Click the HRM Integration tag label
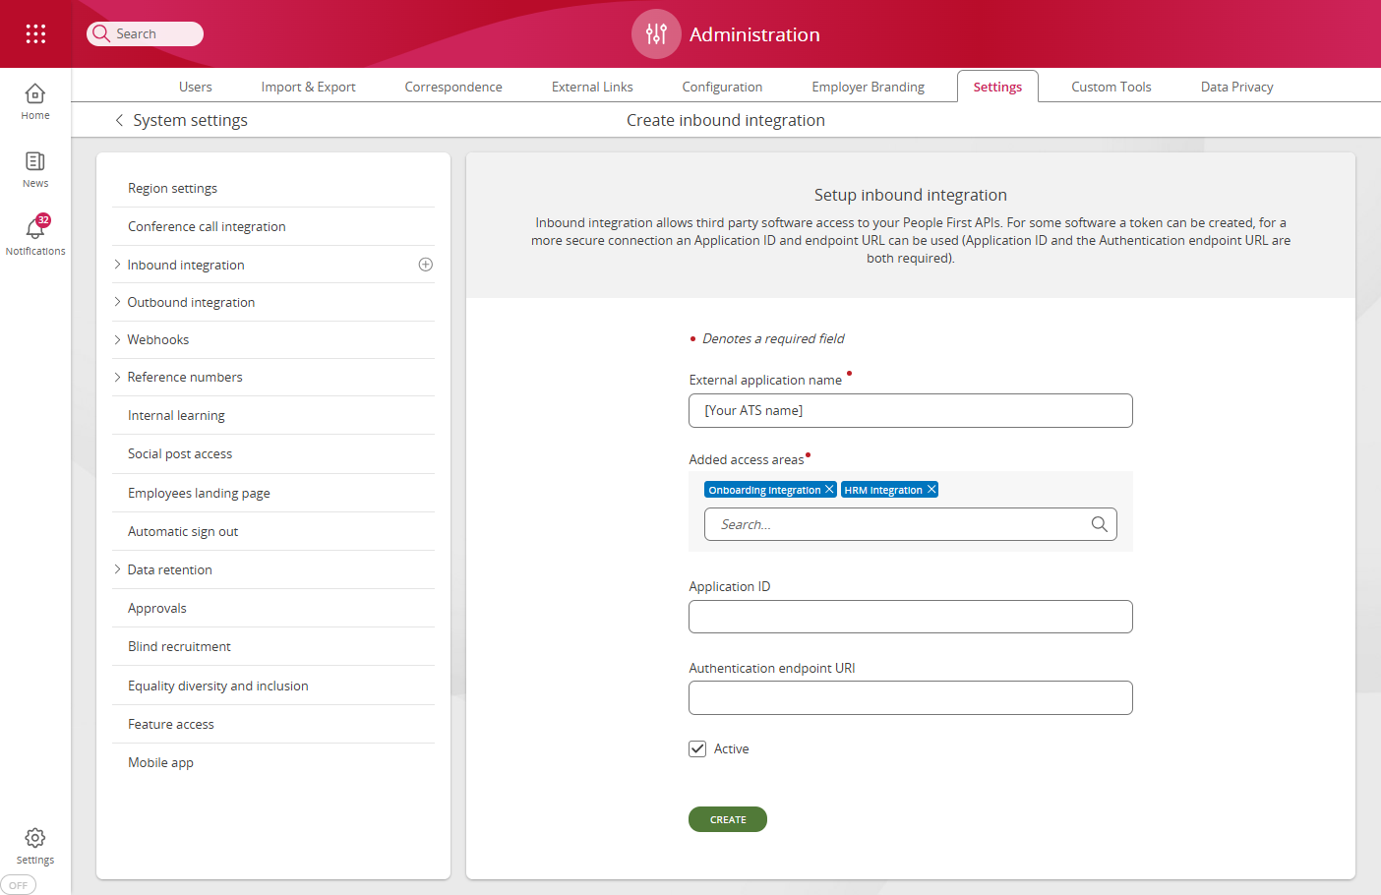The width and height of the screenshot is (1381, 895). point(883,490)
